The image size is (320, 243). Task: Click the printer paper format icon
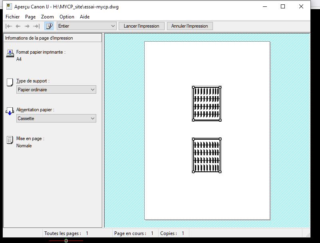click(10, 53)
